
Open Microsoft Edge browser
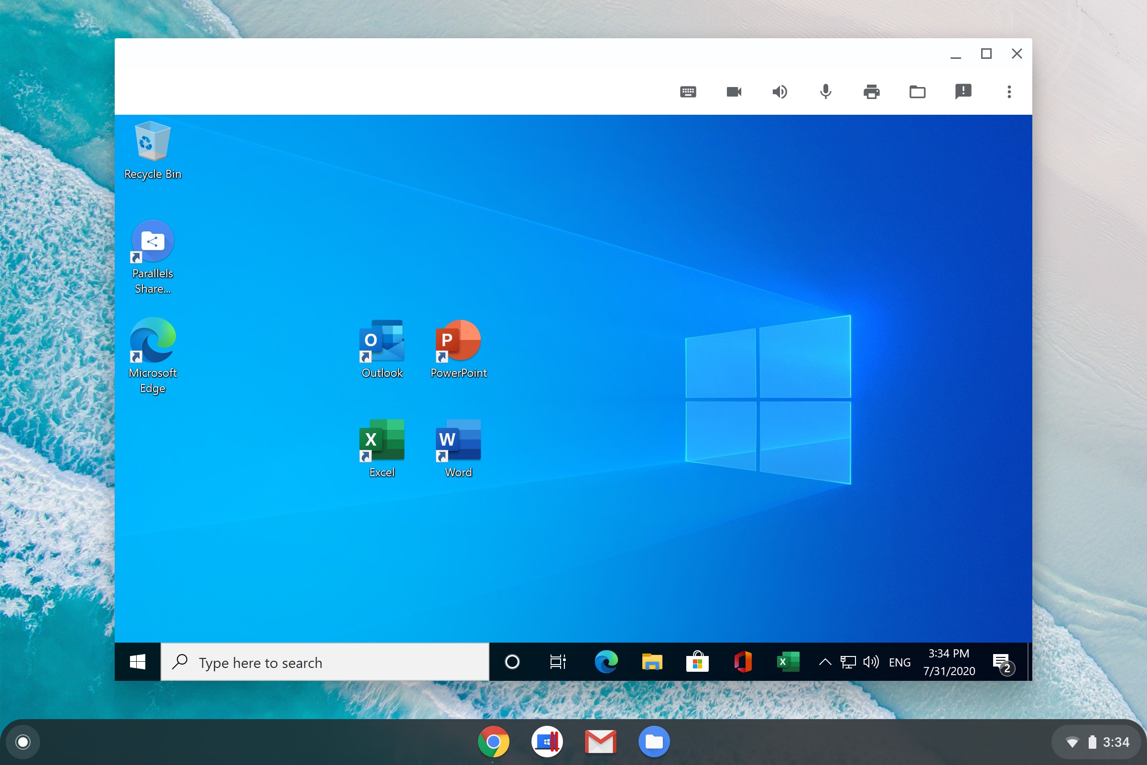152,341
